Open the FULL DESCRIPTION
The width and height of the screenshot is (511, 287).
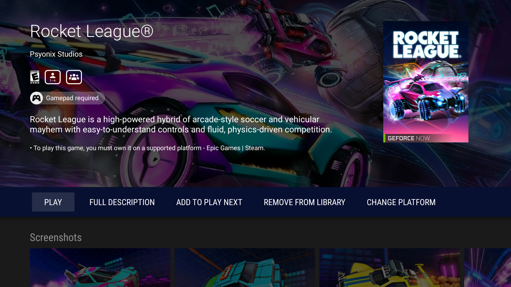pyautogui.click(x=122, y=202)
